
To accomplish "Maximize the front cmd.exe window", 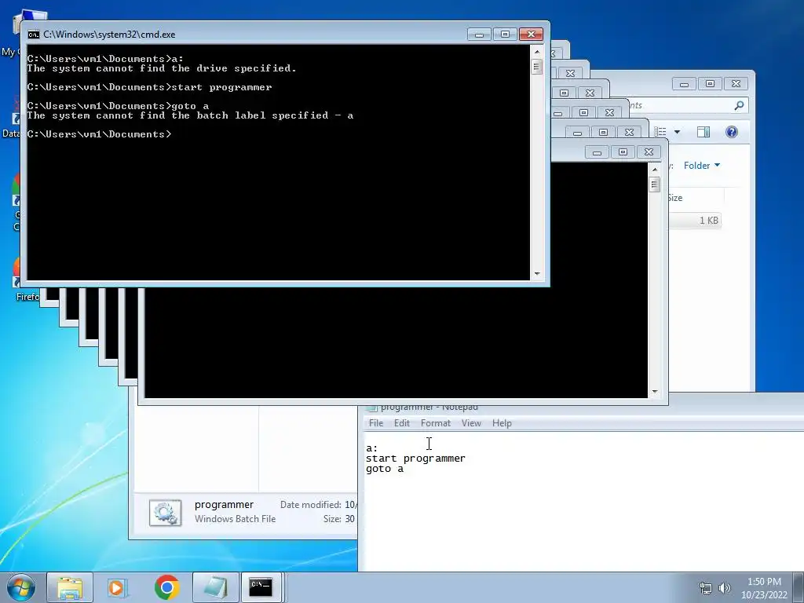I will click(x=505, y=35).
